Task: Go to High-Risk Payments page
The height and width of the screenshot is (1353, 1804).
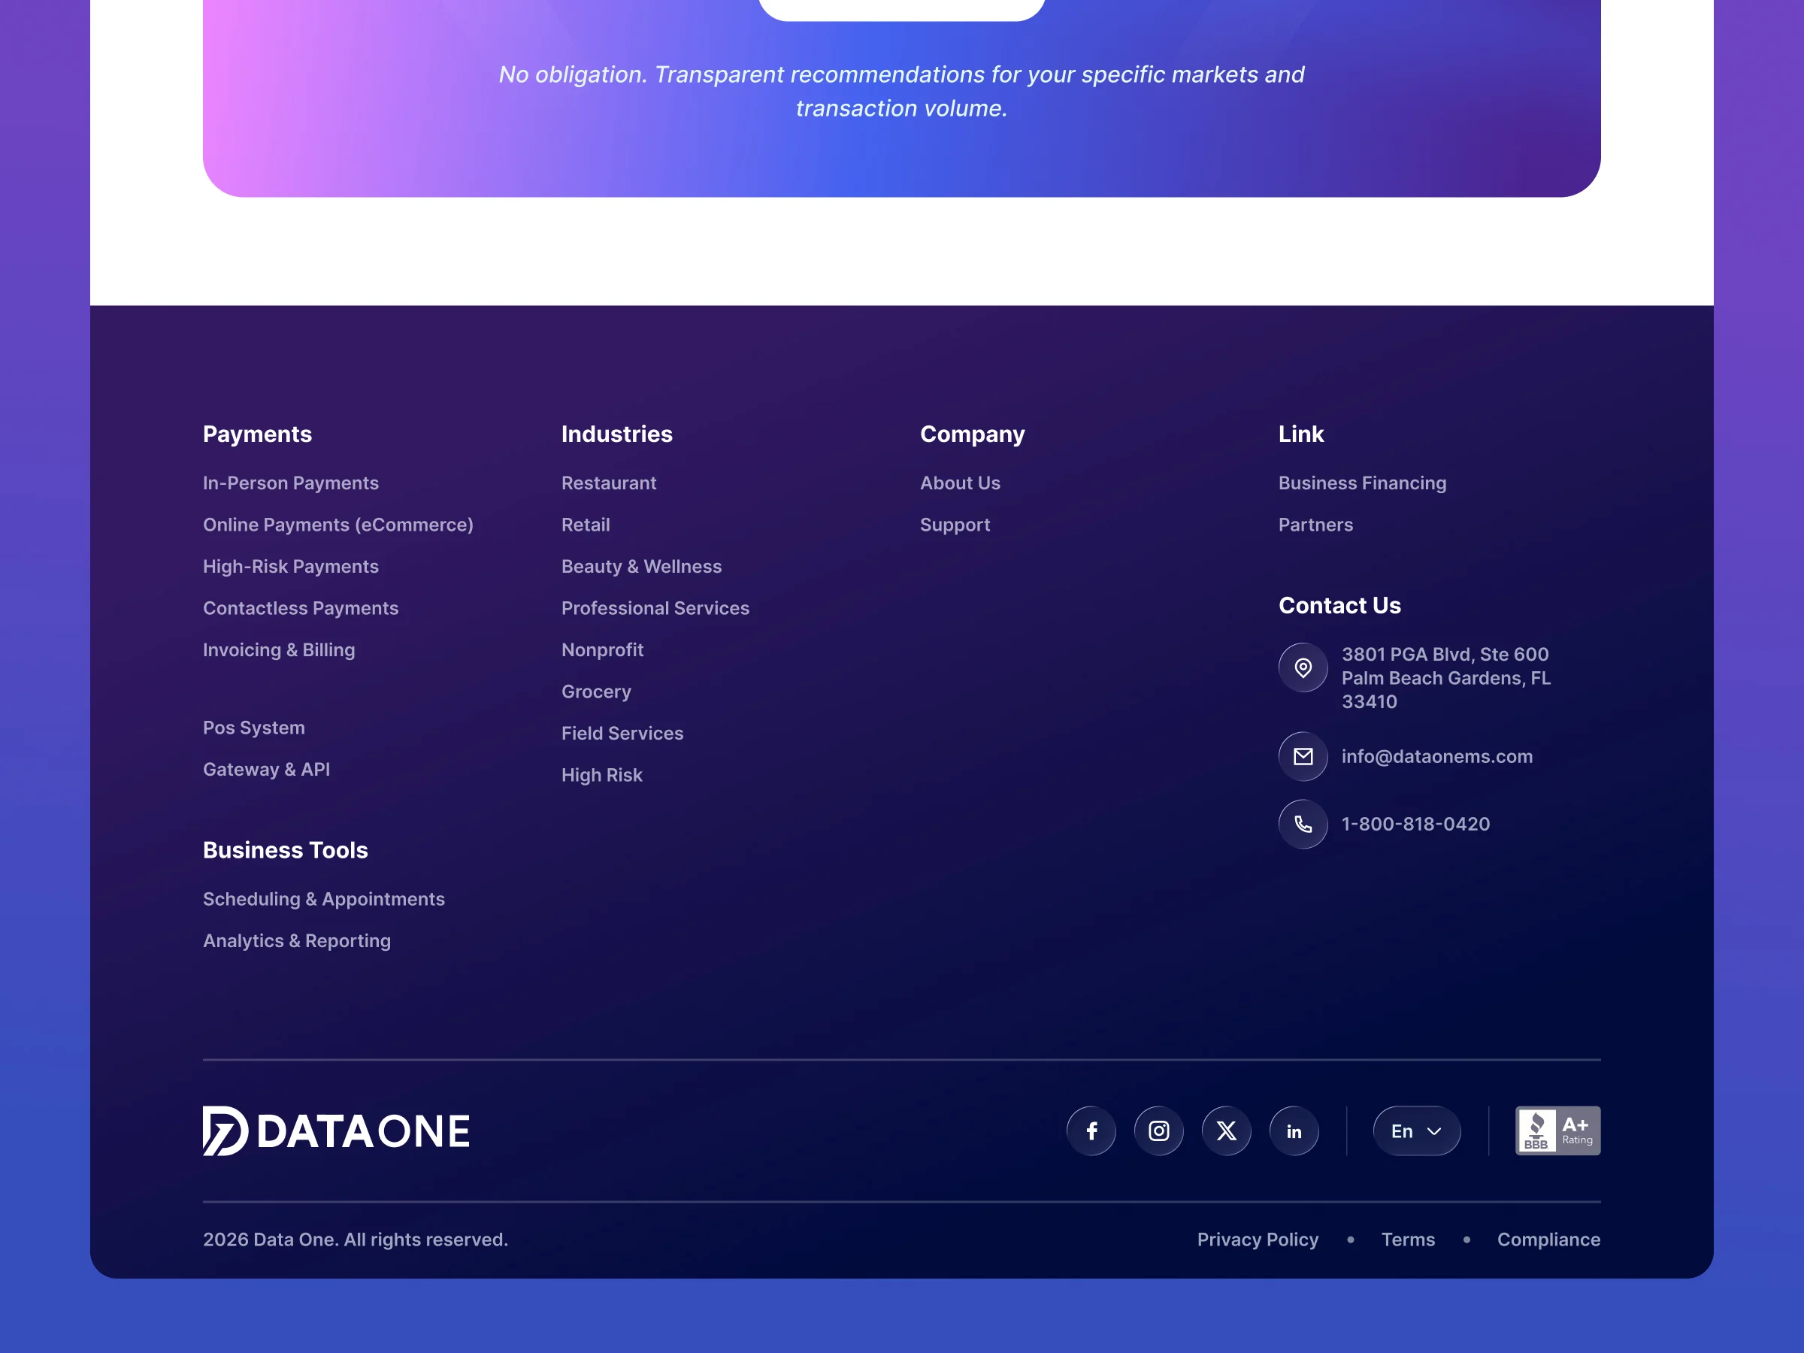Action: click(x=291, y=566)
